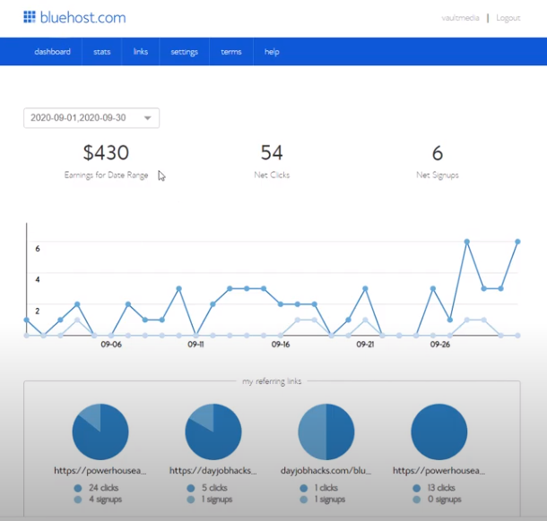Open the dayjobhacks.com/blu... referring link

[326, 471]
